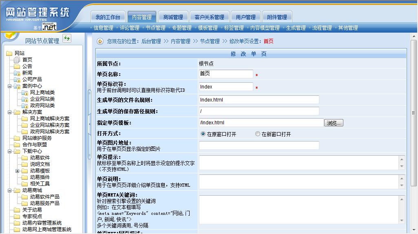418x234 pixels.
Task: Collapse the 案例中心 tree node
Action: click(x=10, y=86)
